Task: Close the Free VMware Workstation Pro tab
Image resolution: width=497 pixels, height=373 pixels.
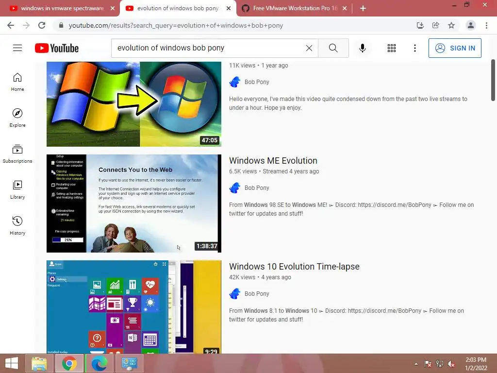Action: (345, 8)
